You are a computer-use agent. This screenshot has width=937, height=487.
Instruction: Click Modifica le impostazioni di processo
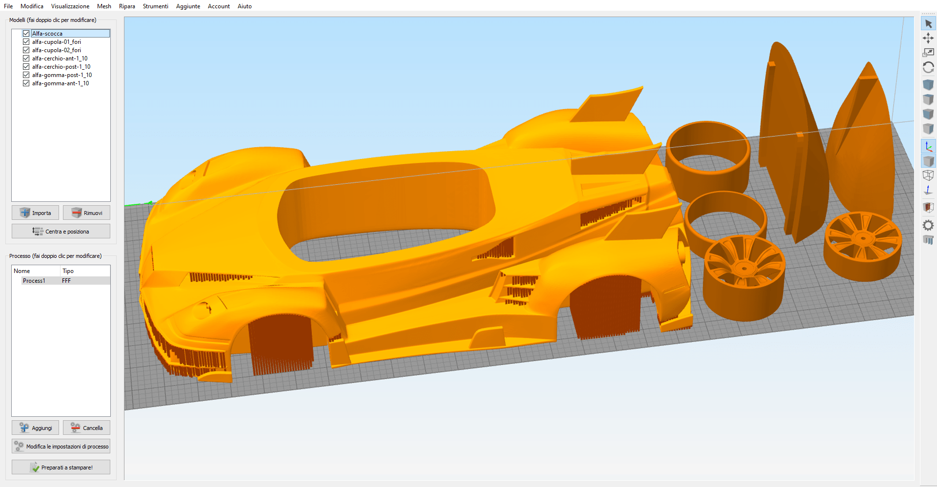pyautogui.click(x=61, y=447)
